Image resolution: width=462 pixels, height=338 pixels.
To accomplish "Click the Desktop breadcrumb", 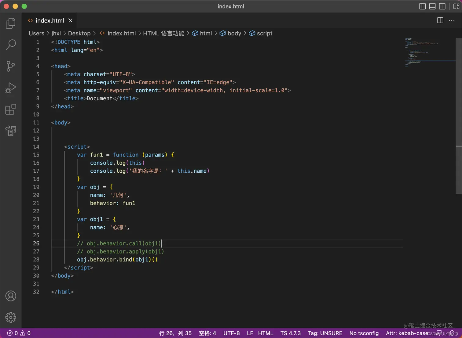I will click(x=79, y=33).
